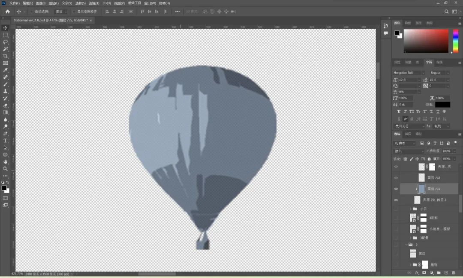Create a new layer group folder

(x=439, y=273)
